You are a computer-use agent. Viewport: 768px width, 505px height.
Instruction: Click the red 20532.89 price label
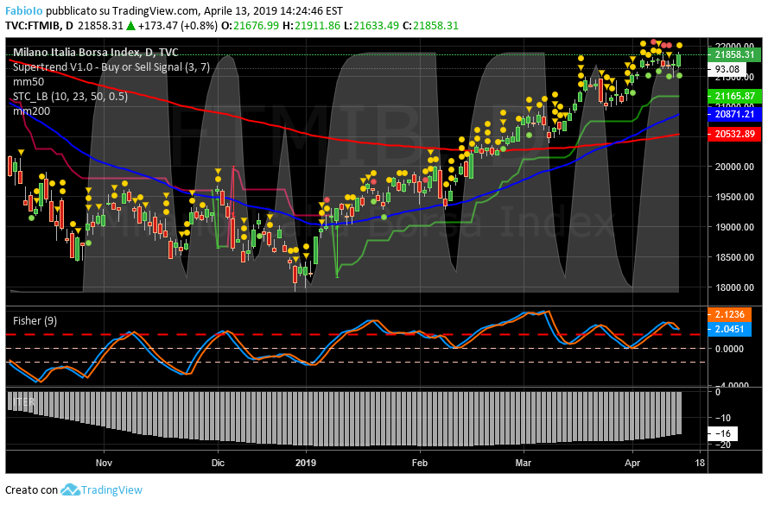click(x=734, y=134)
